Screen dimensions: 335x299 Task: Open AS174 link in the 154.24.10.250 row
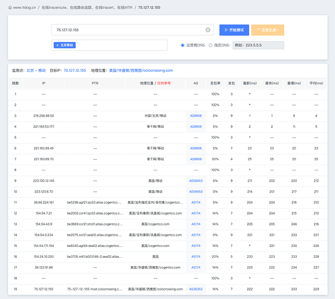coord(196,257)
